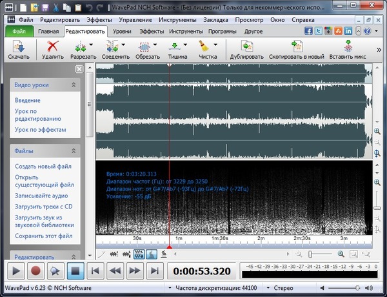Open the green Файл tab
Viewport: 387px width, 297px height.
[x=19, y=32]
